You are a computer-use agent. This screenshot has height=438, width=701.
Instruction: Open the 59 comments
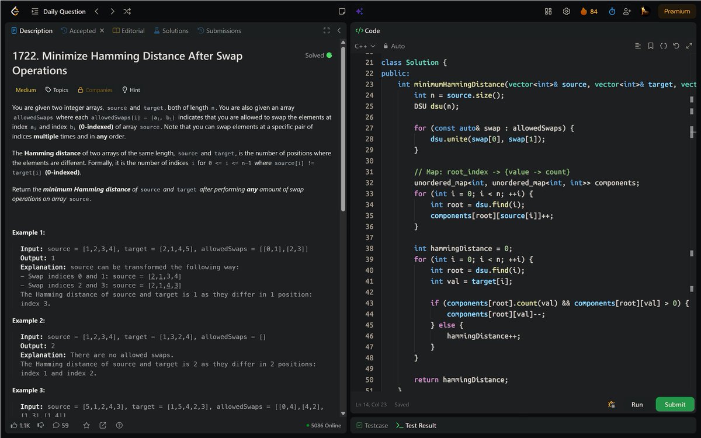(x=61, y=425)
